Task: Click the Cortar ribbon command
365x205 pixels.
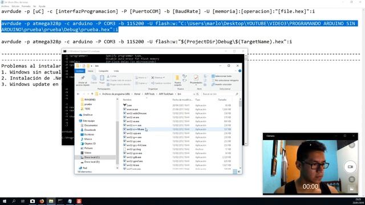Action: point(112,76)
